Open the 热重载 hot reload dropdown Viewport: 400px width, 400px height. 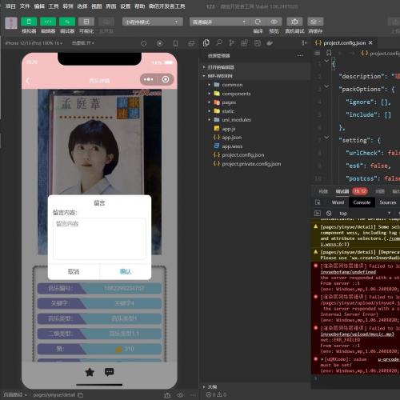[x=83, y=43]
